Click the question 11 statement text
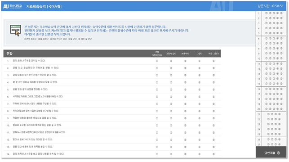289x162 pixels. click(x=39, y=132)
